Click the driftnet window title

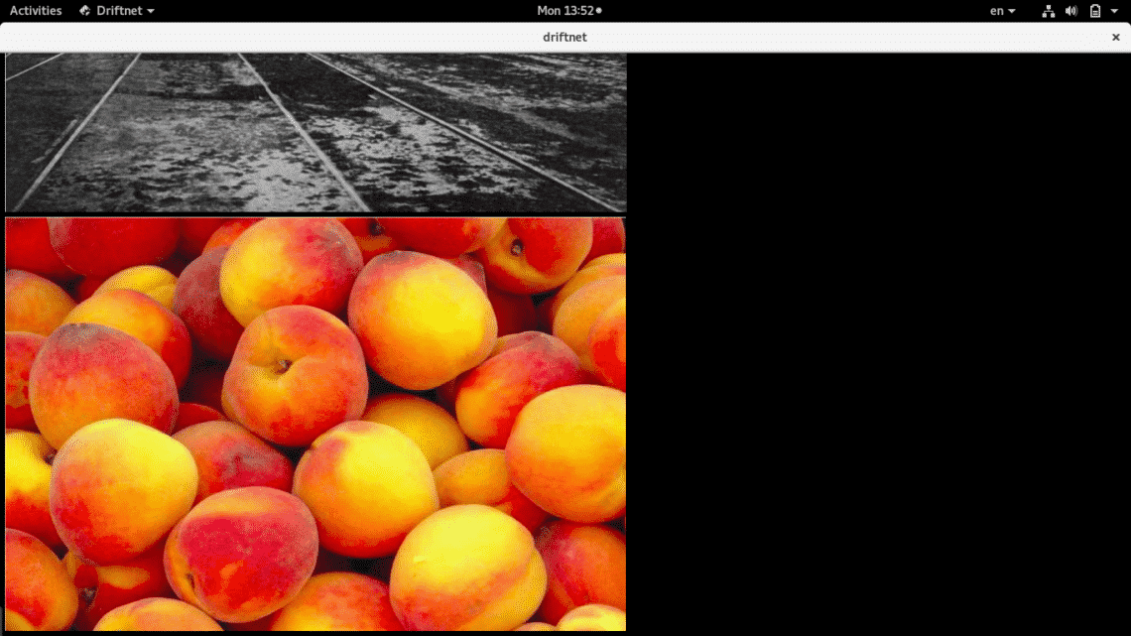tap(565, 37)
